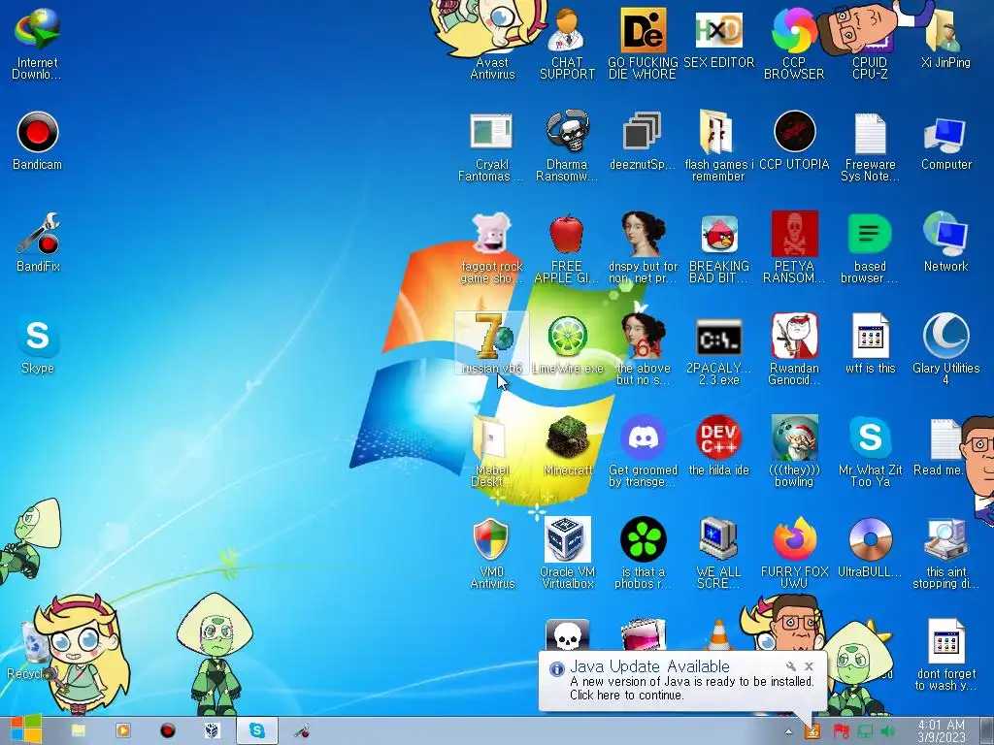The height and width of the screenshot is (745, 994).
Task: Switch to the Skype taskbar button
Action: (x=256, y=731)
